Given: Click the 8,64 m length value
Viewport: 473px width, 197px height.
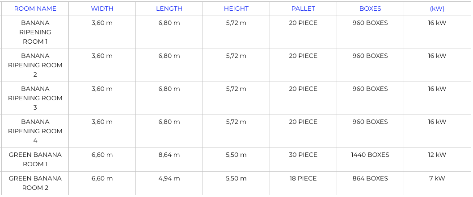Looking at the screenshot, I should pyautogui.click(x=169, y=155).
